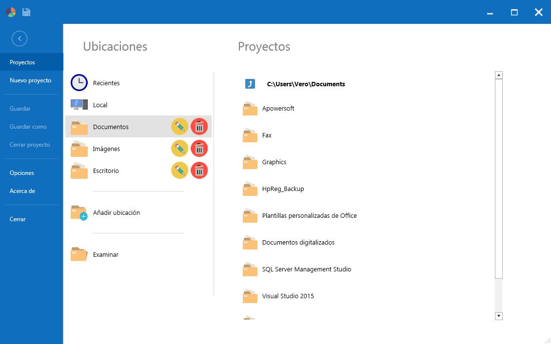Delete the Imágenes location via trash icon
The height and width of the screenshot is (344, 551).
point(199,149)
